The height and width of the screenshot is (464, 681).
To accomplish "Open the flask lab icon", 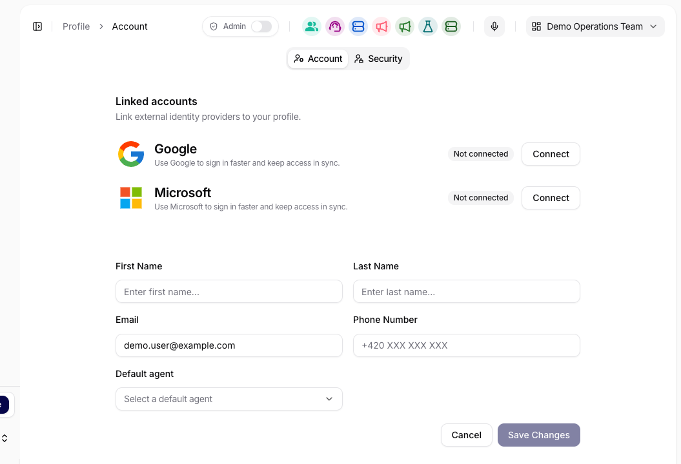I will [x=428, y=26].
